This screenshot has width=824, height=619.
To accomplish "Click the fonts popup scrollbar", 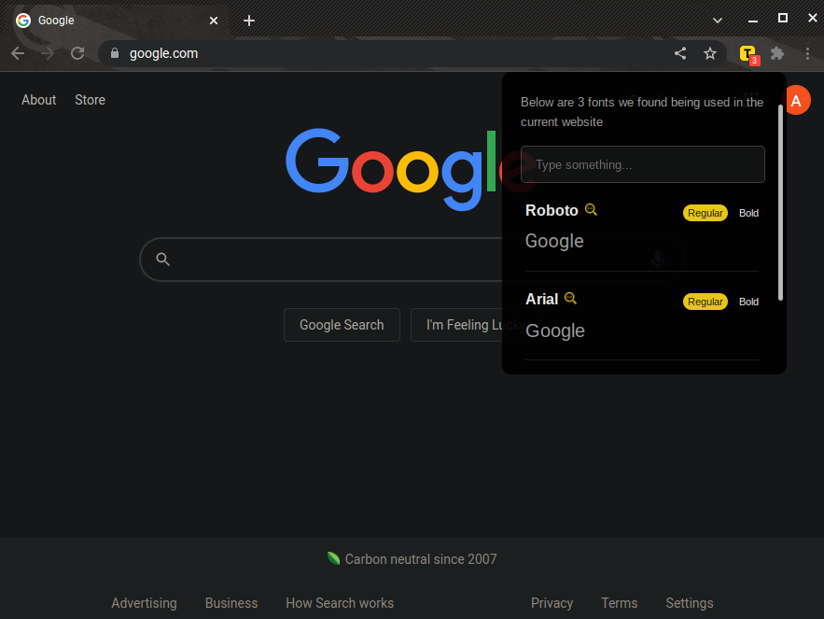I will (x=780, y=203).
